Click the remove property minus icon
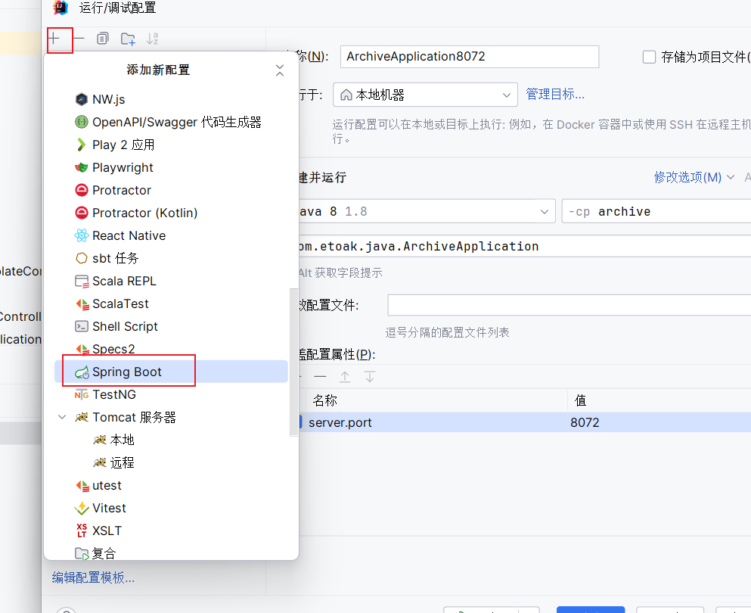 coord(320,377)
